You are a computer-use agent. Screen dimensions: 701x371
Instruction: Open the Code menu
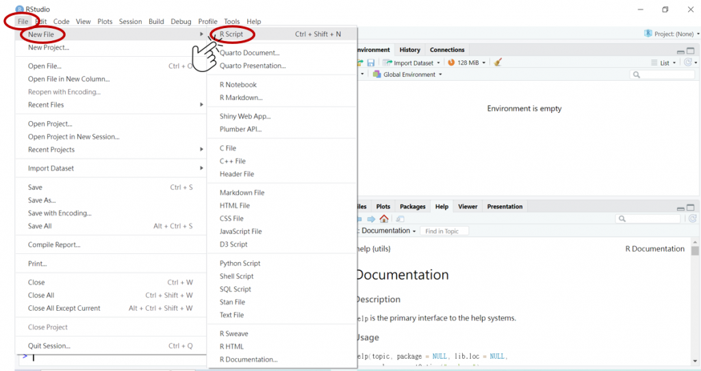[61, 21]
